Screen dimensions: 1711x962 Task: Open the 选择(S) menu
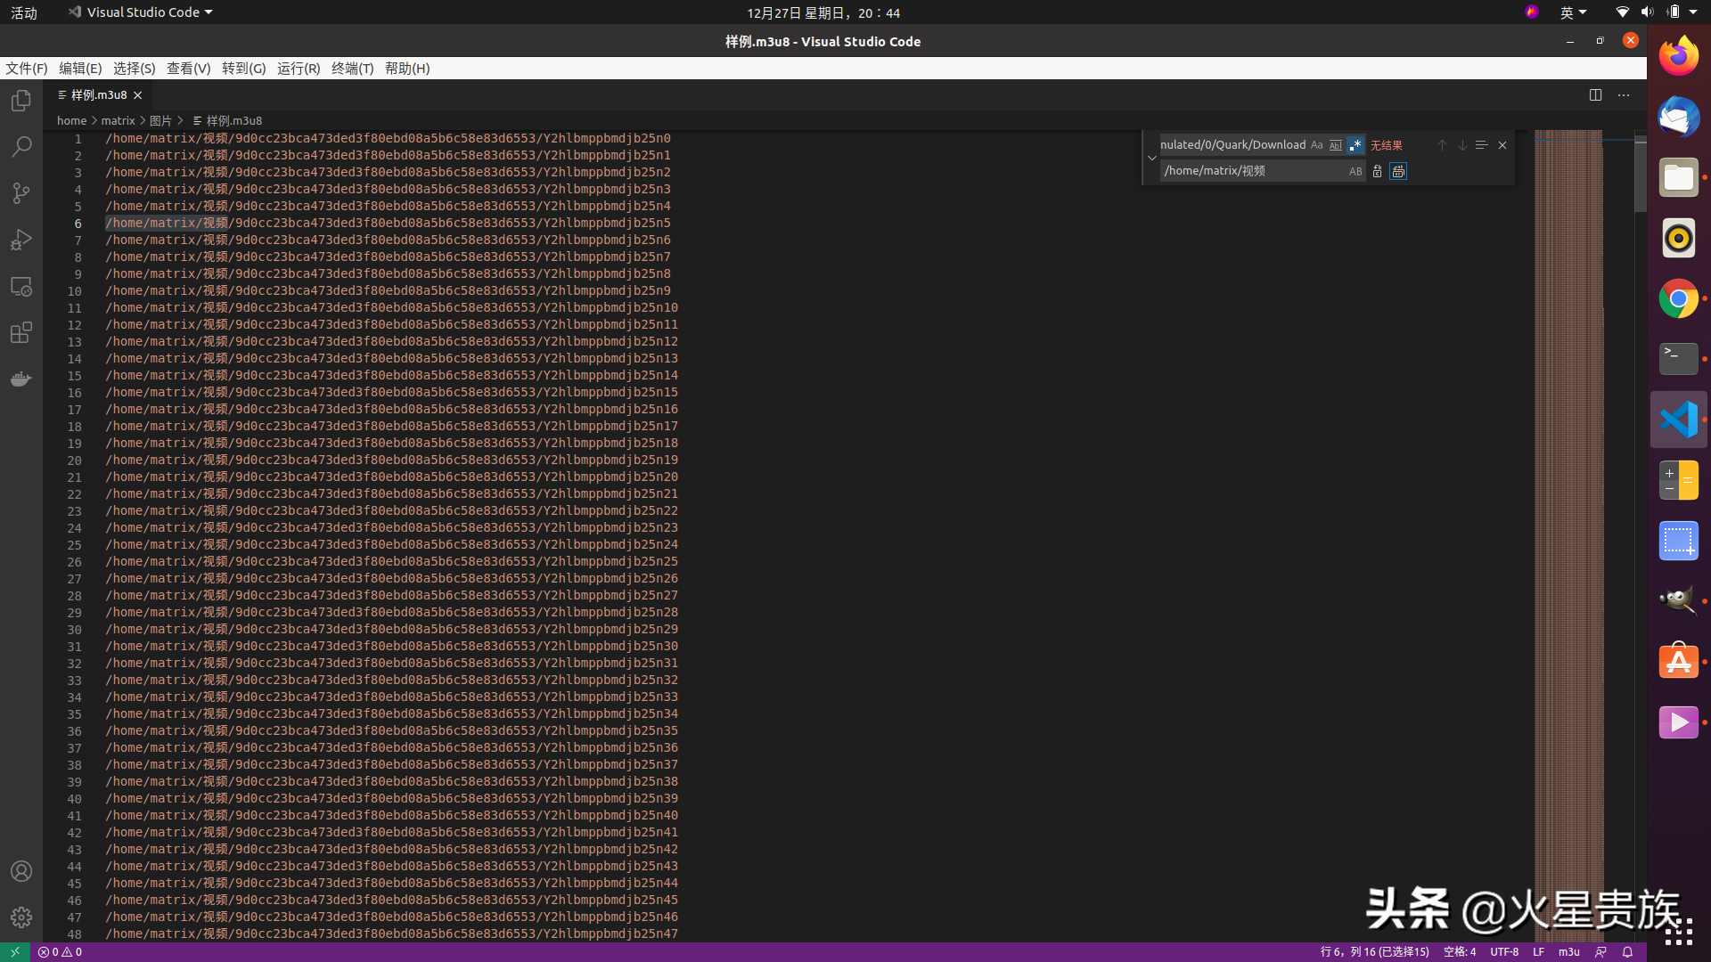coord(135,69)
